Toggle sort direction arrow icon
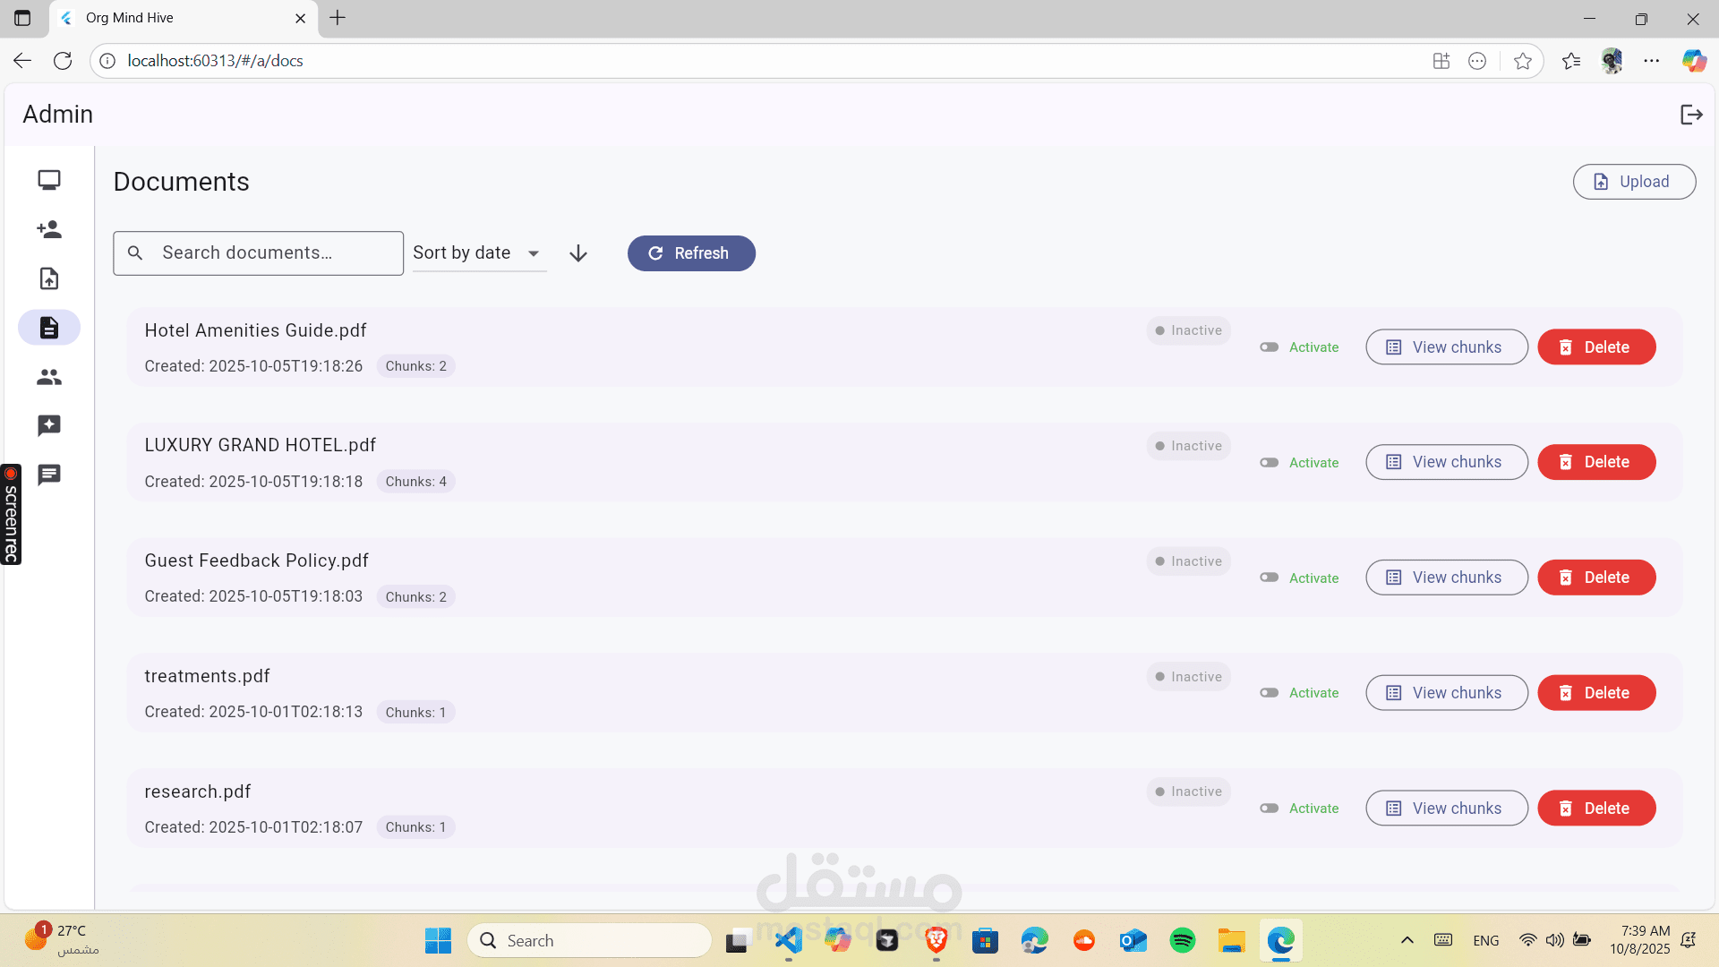The height and width of the screenshot is (967, 1719). tap(578, 253)
